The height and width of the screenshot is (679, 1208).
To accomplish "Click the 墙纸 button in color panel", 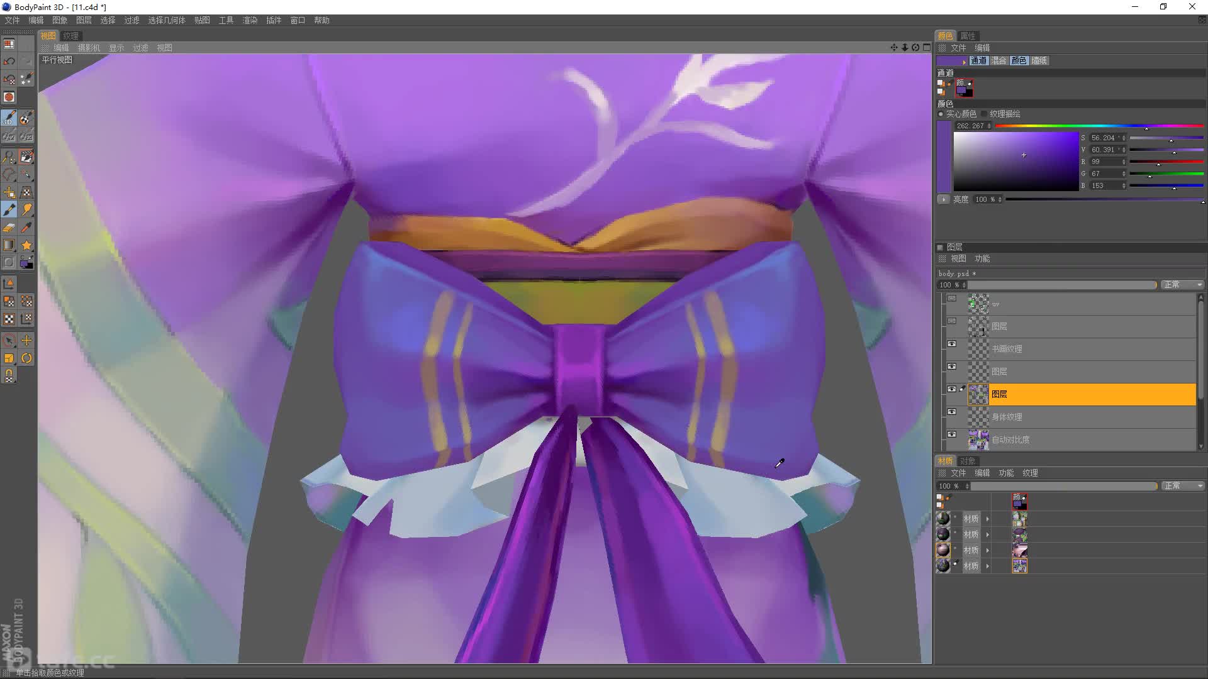I will coord(1039,60).
